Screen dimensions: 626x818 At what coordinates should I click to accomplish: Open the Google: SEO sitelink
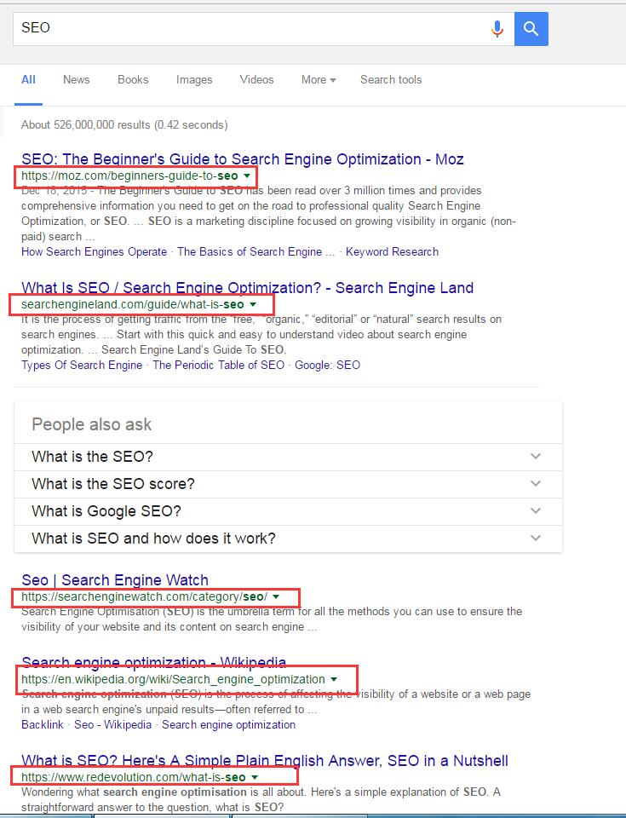(328, 366)
